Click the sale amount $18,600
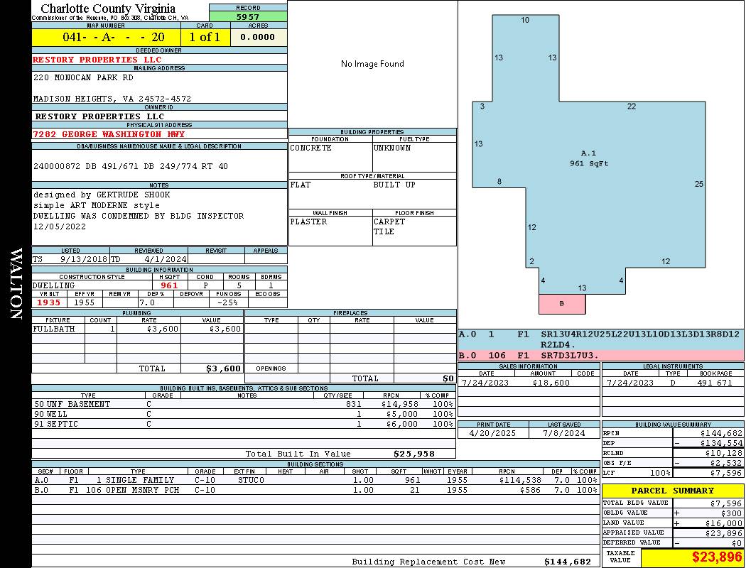 tap(551, 383)
